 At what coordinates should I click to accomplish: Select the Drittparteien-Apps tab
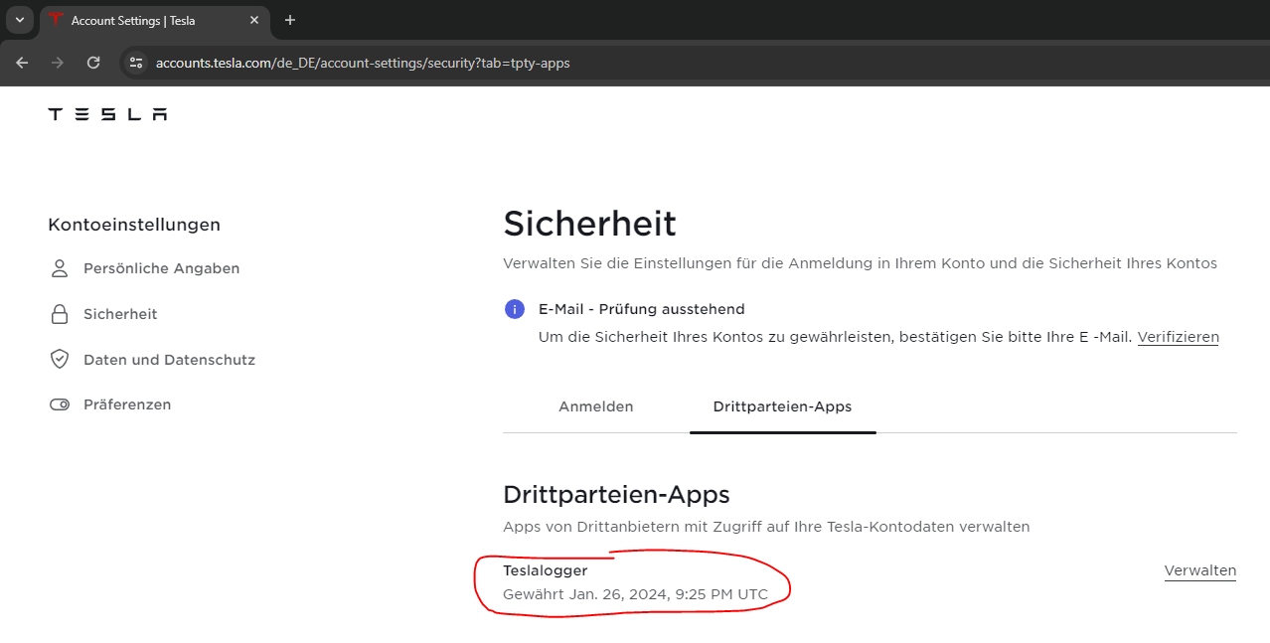coord(782,406)
